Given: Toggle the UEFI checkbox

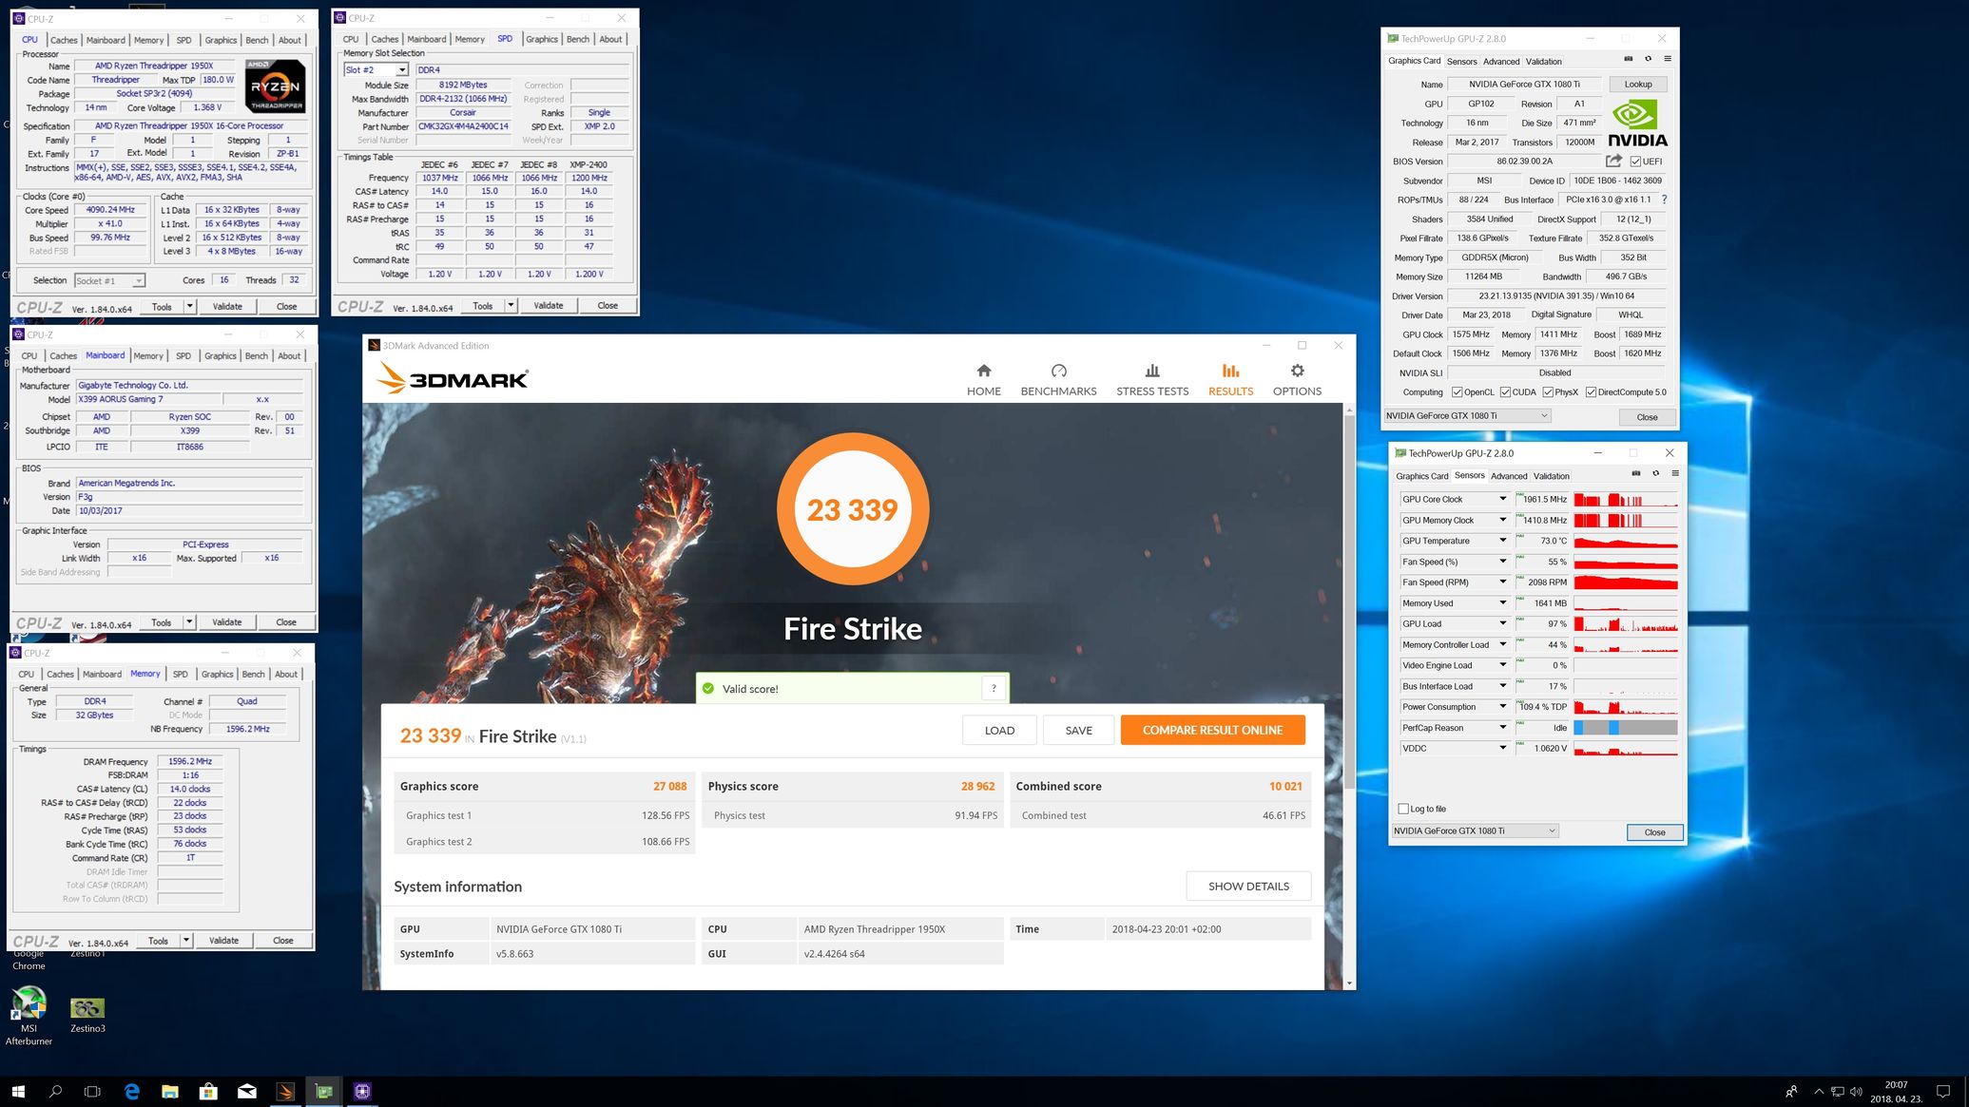Looking at the screenshot, I should coord(1635,162).
